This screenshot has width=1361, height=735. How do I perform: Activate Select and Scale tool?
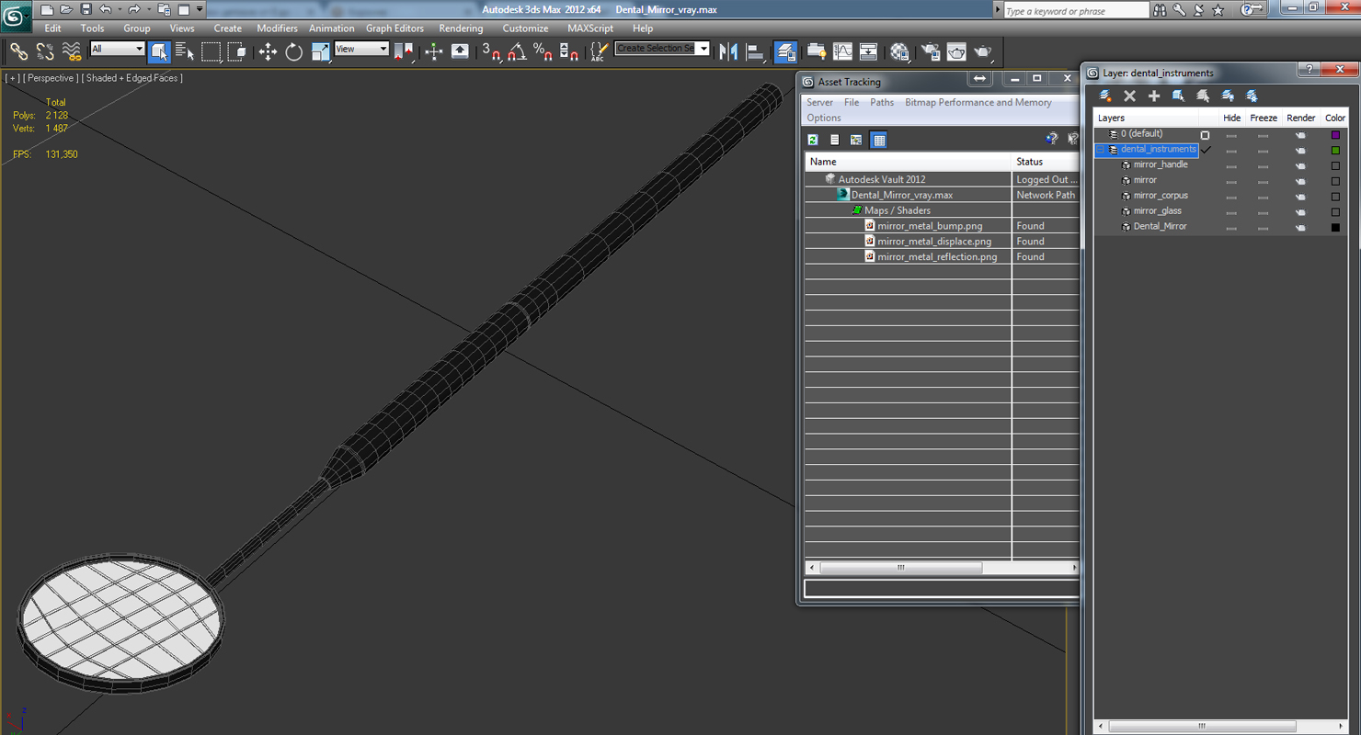pos(320,52)
